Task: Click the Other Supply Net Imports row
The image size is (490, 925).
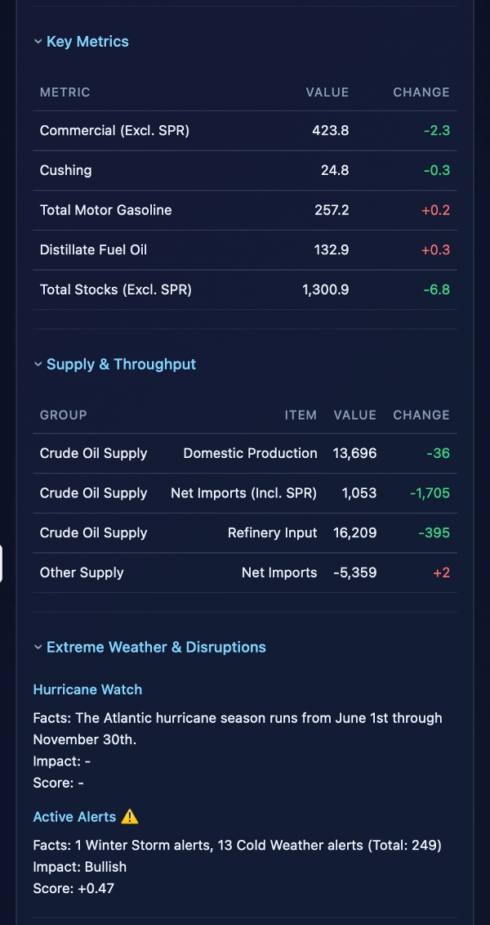Action: [245, 573]
